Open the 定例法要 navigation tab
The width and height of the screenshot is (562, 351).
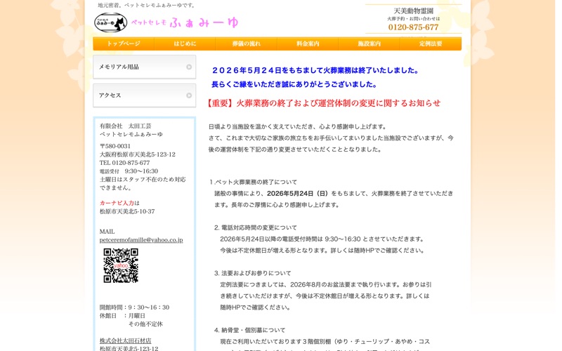431,44
